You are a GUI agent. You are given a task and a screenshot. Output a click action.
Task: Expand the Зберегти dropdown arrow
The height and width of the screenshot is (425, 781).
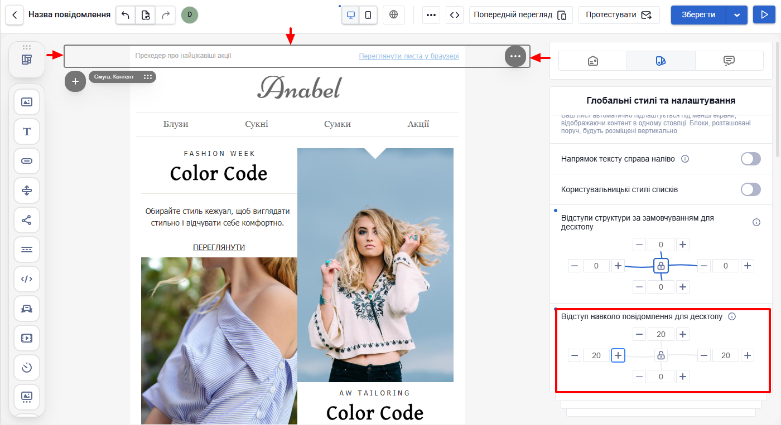737,15
